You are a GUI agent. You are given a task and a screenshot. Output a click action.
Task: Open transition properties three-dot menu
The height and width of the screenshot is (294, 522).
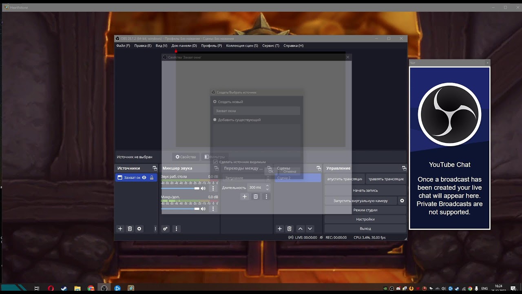[x=266, y=196]
